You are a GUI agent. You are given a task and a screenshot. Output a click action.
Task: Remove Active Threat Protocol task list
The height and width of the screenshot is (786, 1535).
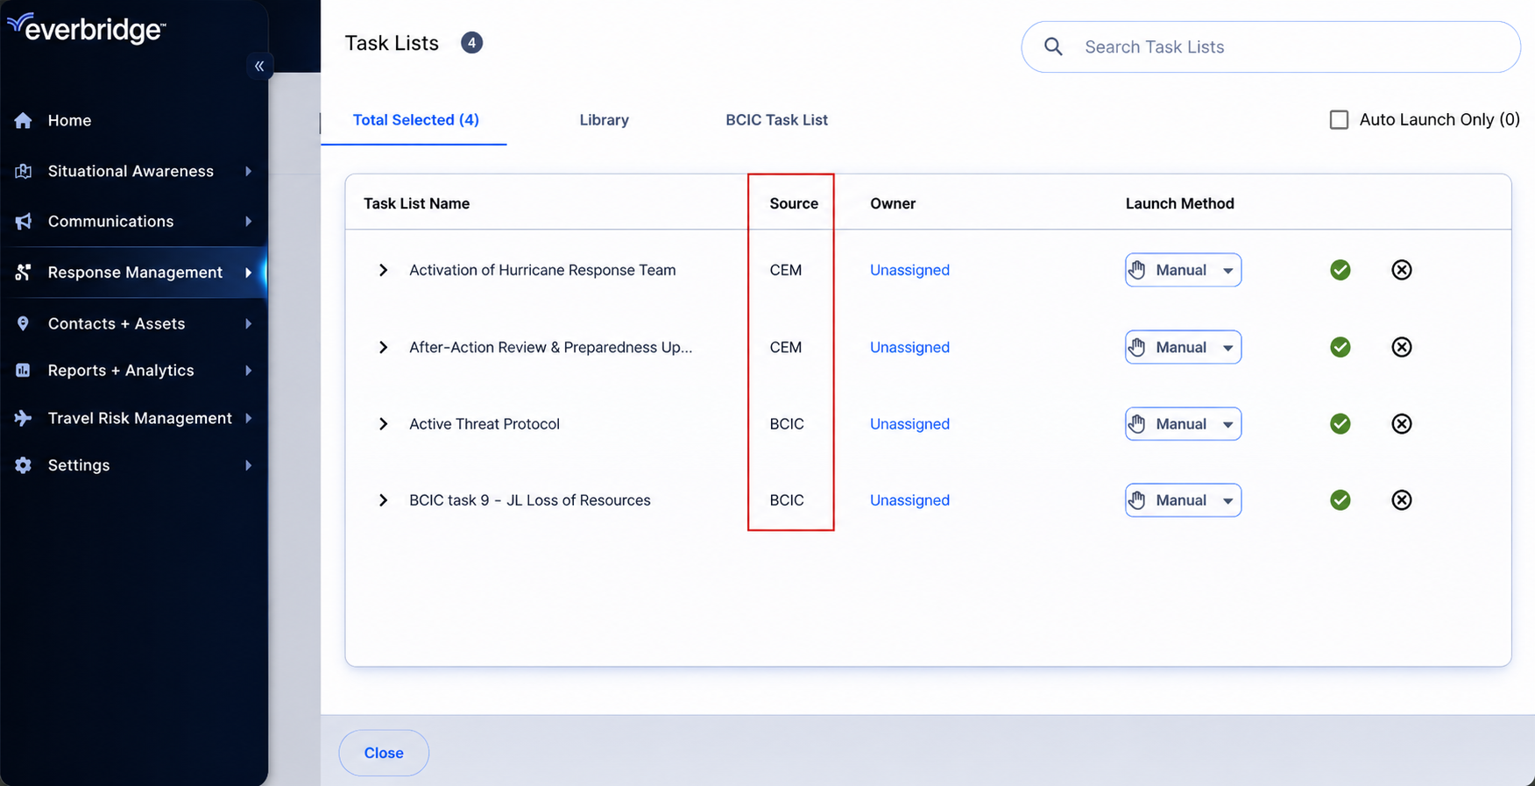point(1402,424)
